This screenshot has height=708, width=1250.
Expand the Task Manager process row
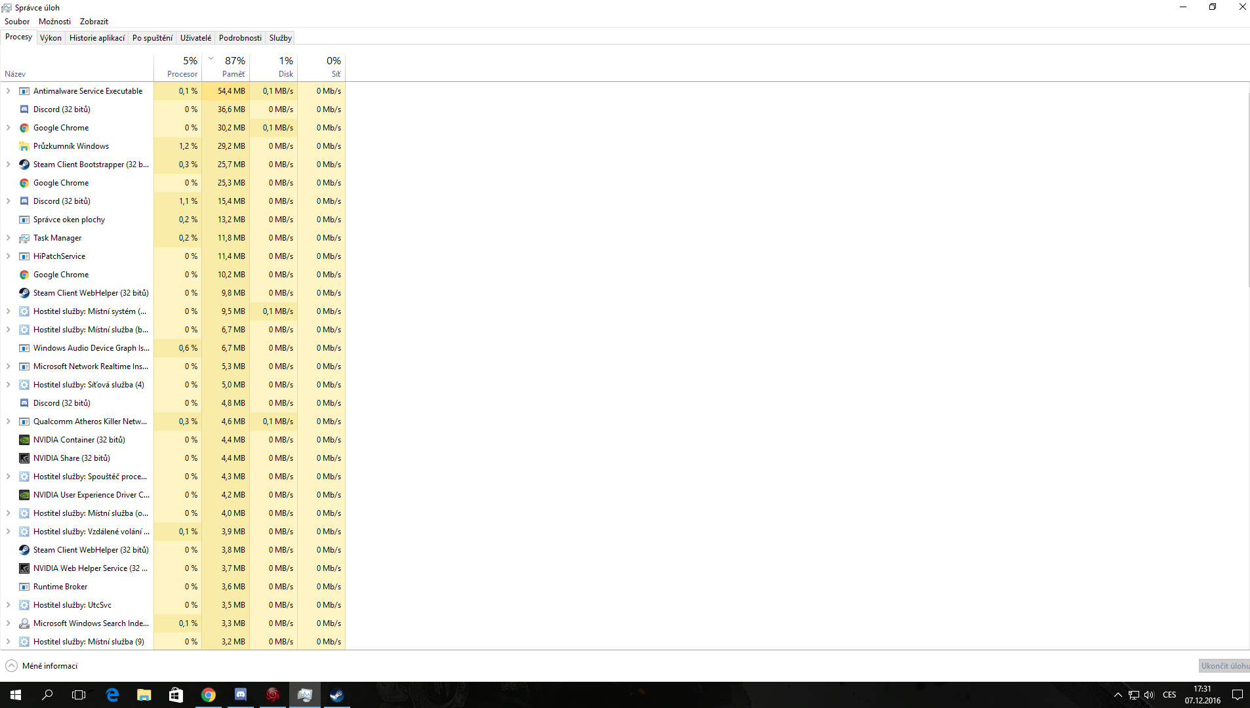point(9,238)
